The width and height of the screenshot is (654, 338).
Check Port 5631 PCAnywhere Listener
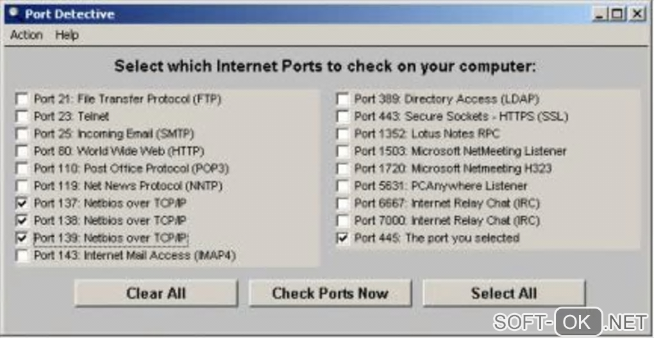(343, 186)
